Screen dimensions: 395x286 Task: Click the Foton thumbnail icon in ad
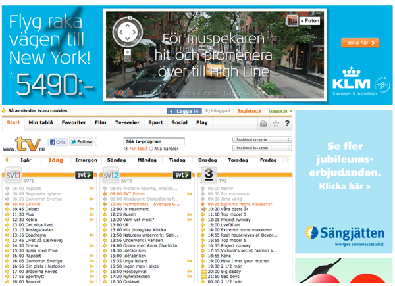point(292,20)
